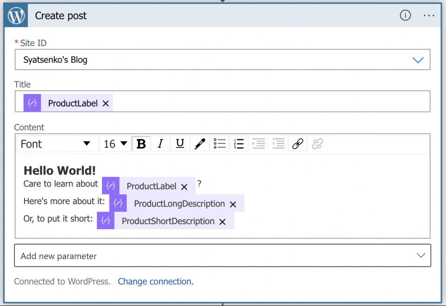Expand the Add new parameter dropdown
Image resolution: width=446 pixels, height=306 pixels.
click(223, 256)
